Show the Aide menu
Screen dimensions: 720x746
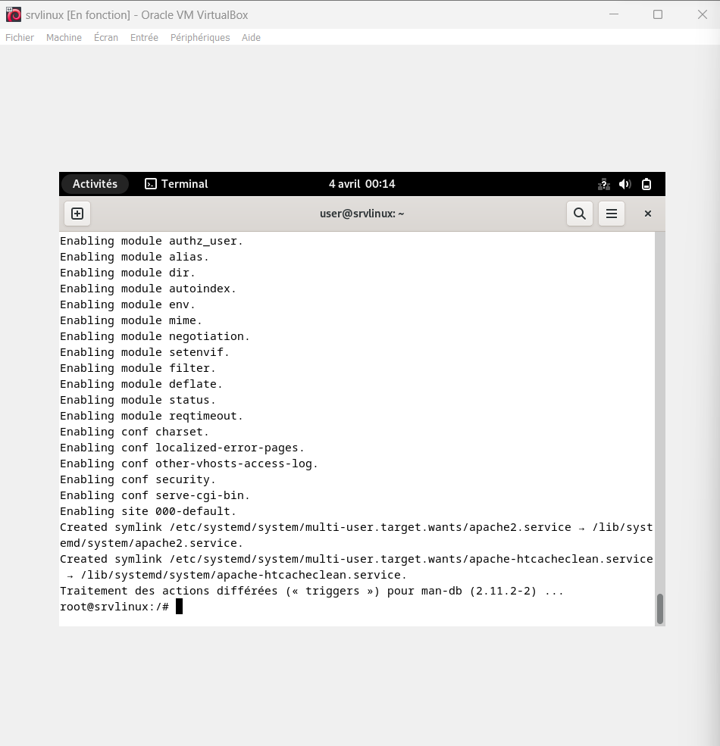pyautogui.click(x=251, y=37)
